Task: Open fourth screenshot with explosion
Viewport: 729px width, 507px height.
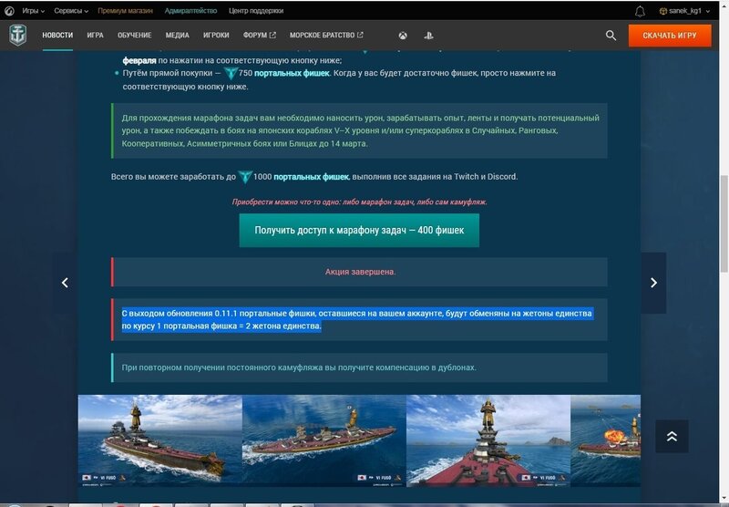Action: pos(605,441)
